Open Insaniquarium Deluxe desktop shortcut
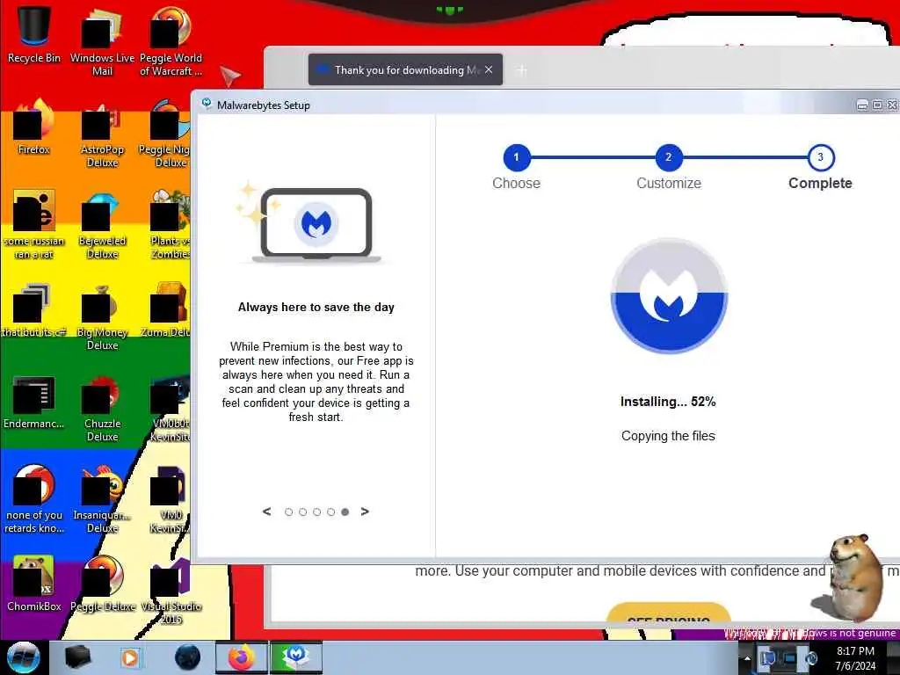This screenshot has width=900, height=675. coord(102,499)
